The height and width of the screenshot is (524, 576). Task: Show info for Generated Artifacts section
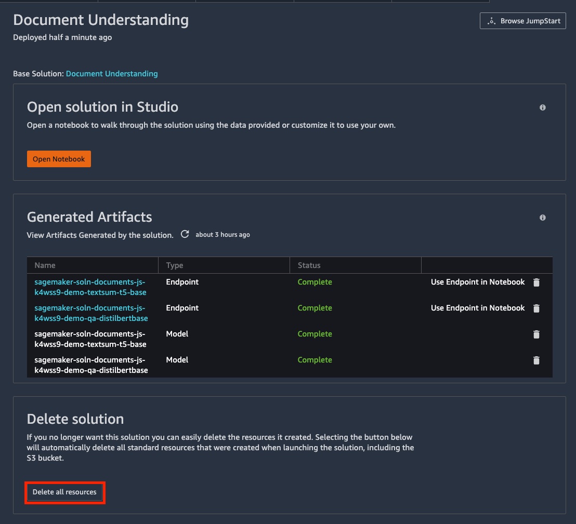(542, 218)
